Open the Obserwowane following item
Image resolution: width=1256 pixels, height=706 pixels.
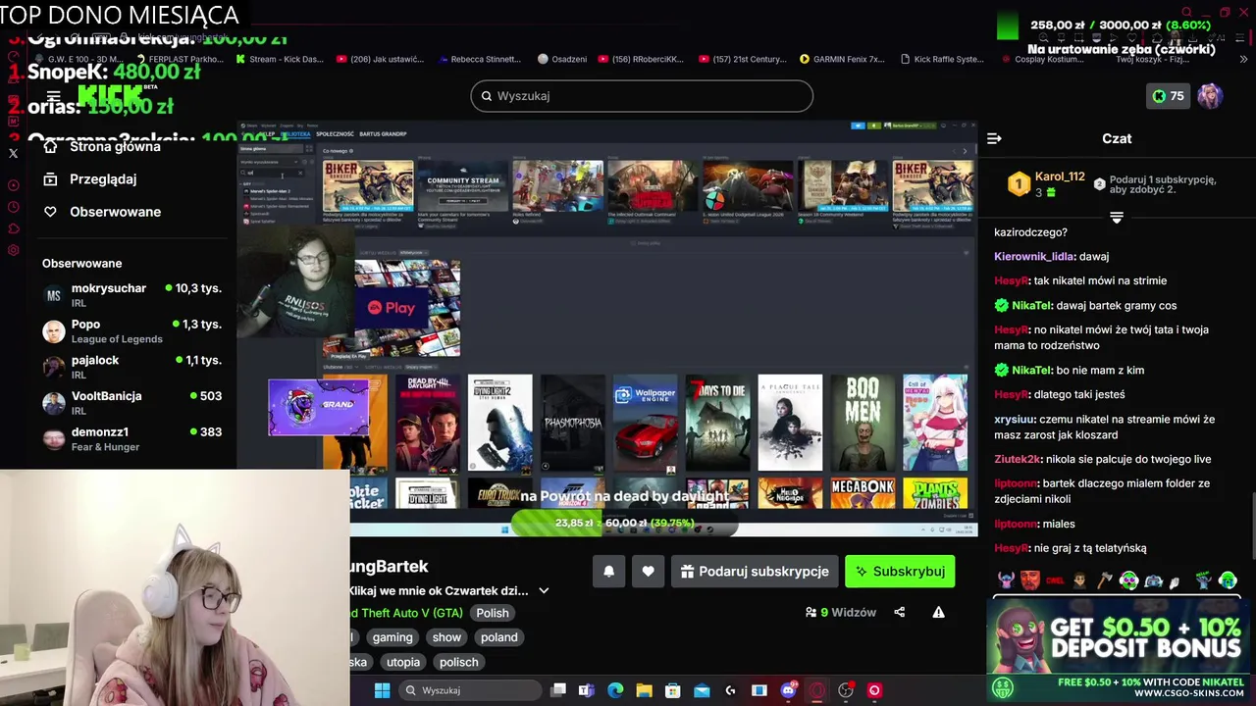click(115, 212)
